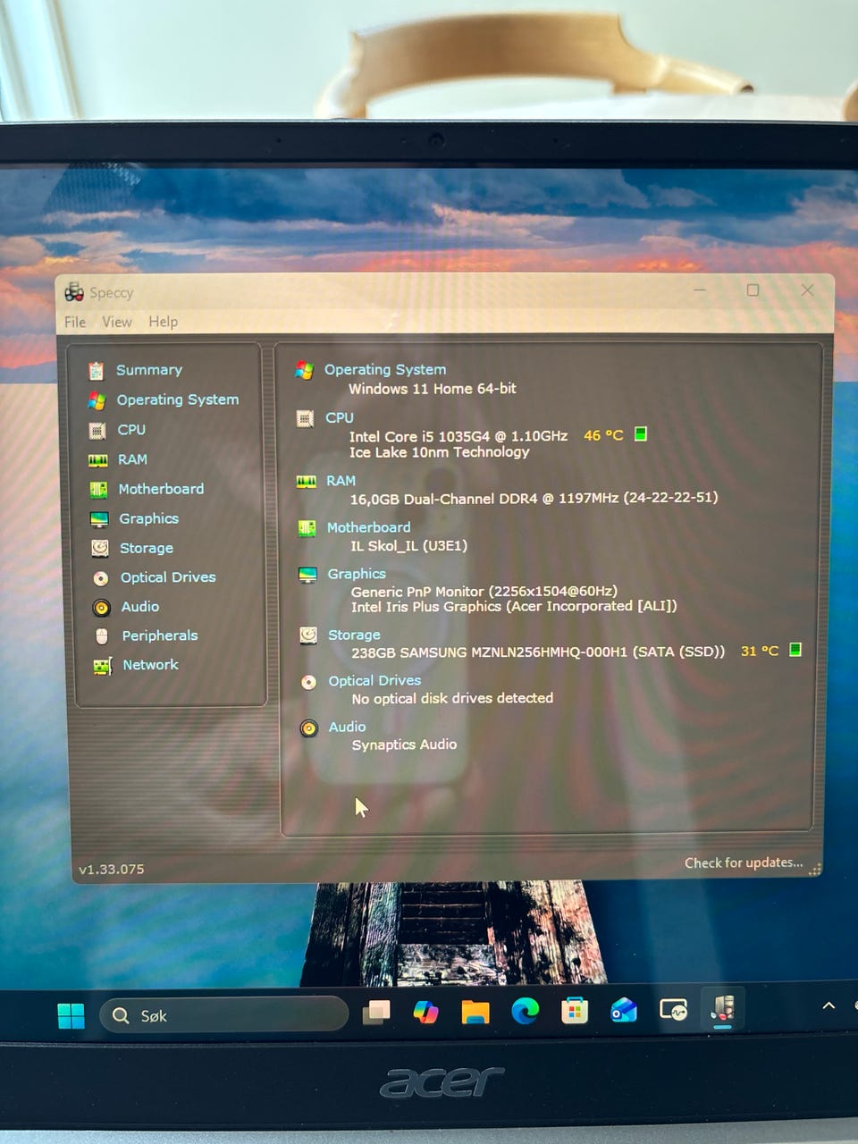The height and width of the screenshot is (1144, 858).
Task: Open File Explorer from the taskbar
Action: point(475,1012)
